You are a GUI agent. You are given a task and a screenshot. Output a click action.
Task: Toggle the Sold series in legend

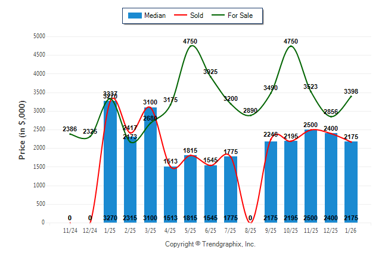[197, 16]
